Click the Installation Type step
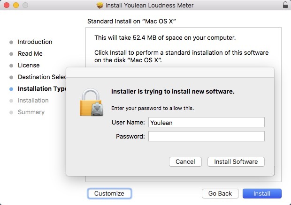 42,88
